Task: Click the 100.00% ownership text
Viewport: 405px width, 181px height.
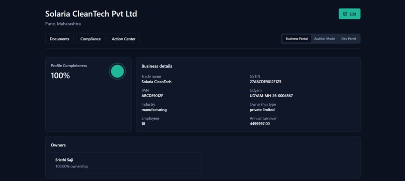Action: 71,166
